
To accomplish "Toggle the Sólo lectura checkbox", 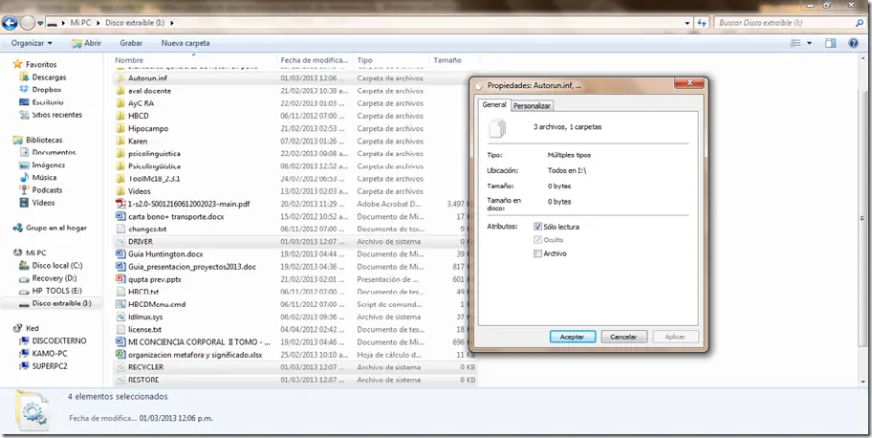I will 537,227.
